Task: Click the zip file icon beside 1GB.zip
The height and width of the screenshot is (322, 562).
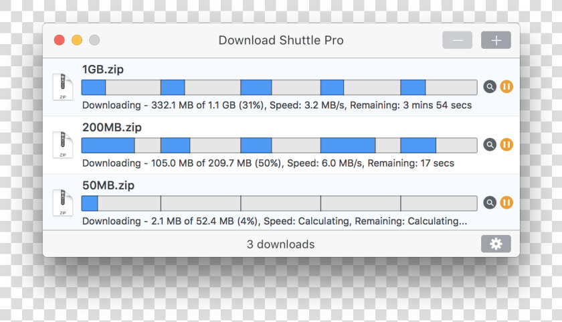Action: pos(63,87)
